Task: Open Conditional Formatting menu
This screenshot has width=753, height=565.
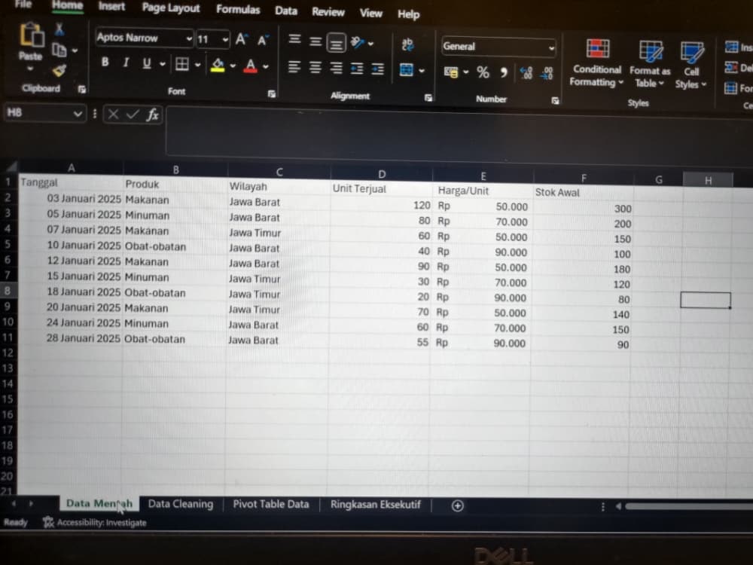Action: click(x=596, y=63)
